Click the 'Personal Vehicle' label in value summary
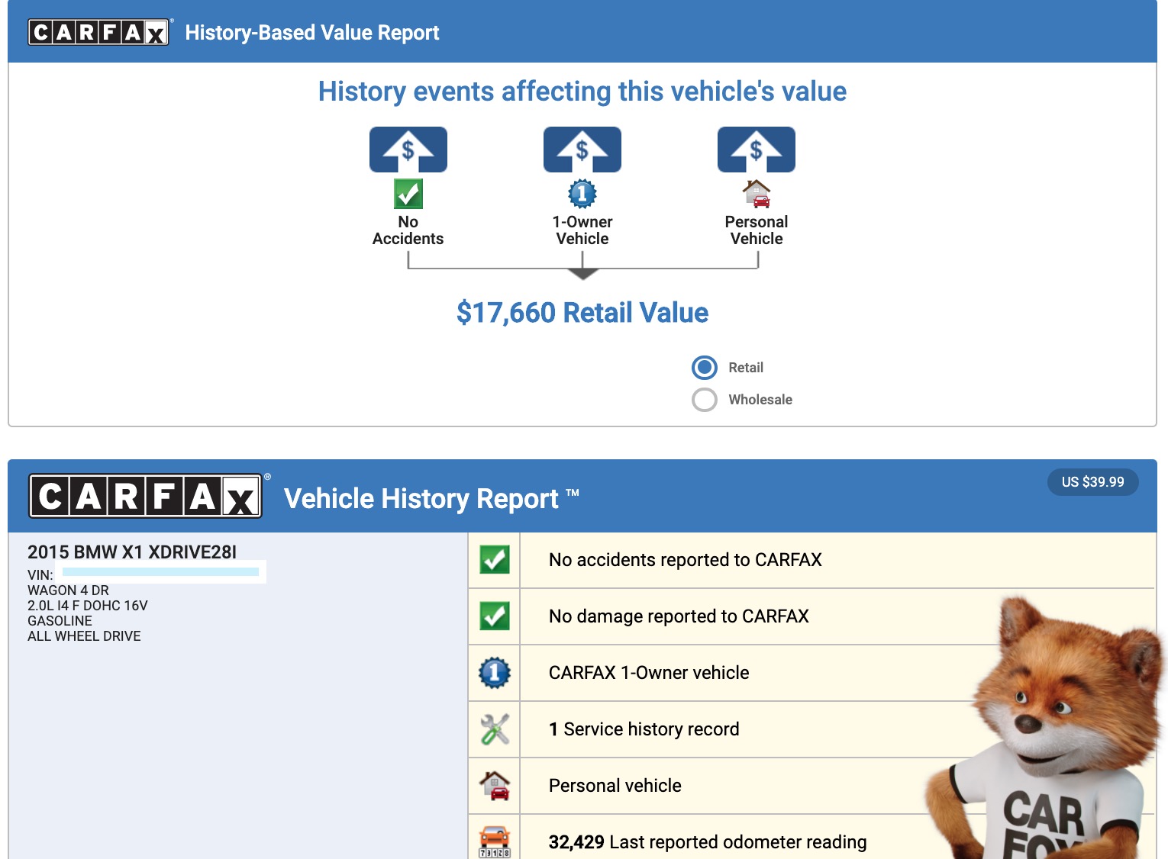 (x=757, y=230)
